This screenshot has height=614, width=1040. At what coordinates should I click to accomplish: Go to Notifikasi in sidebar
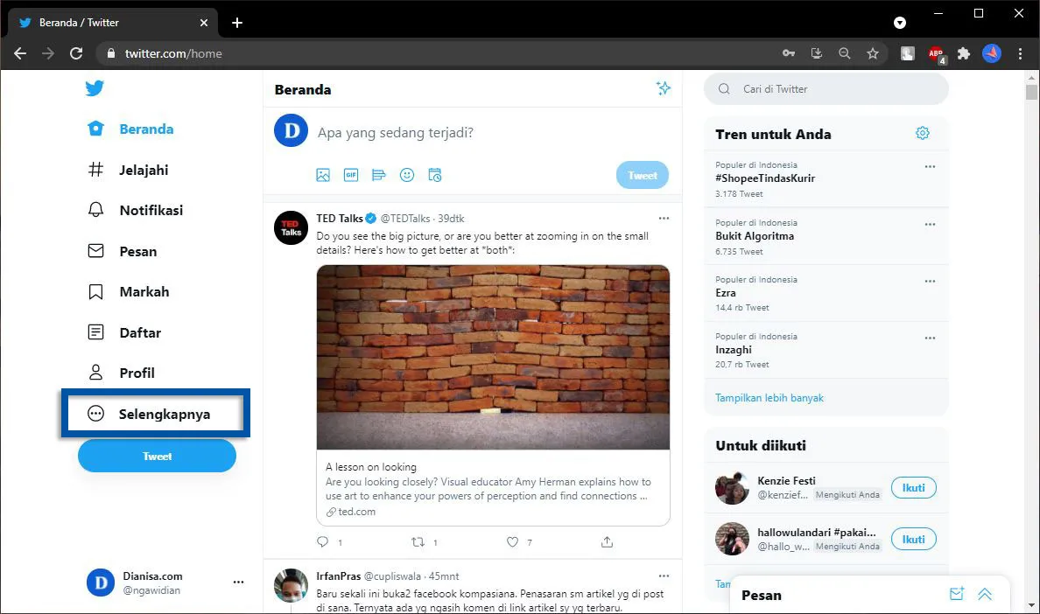click(x=151, y=210)
